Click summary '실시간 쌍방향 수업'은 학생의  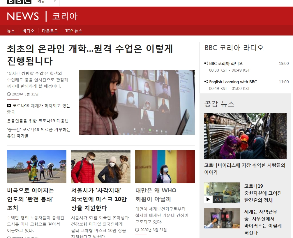(x=38, y=80)
